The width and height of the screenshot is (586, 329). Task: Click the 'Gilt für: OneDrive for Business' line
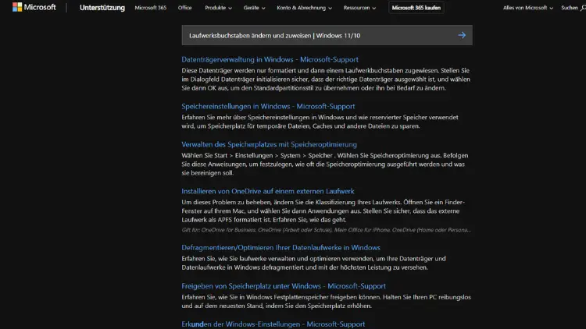coord(327,230)
